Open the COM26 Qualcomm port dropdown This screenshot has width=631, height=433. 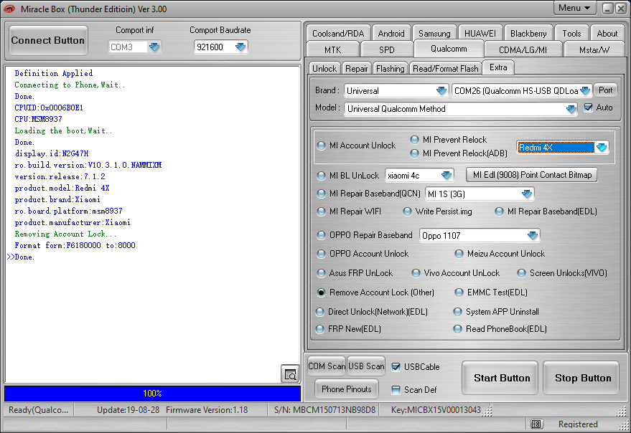[585, 91]
